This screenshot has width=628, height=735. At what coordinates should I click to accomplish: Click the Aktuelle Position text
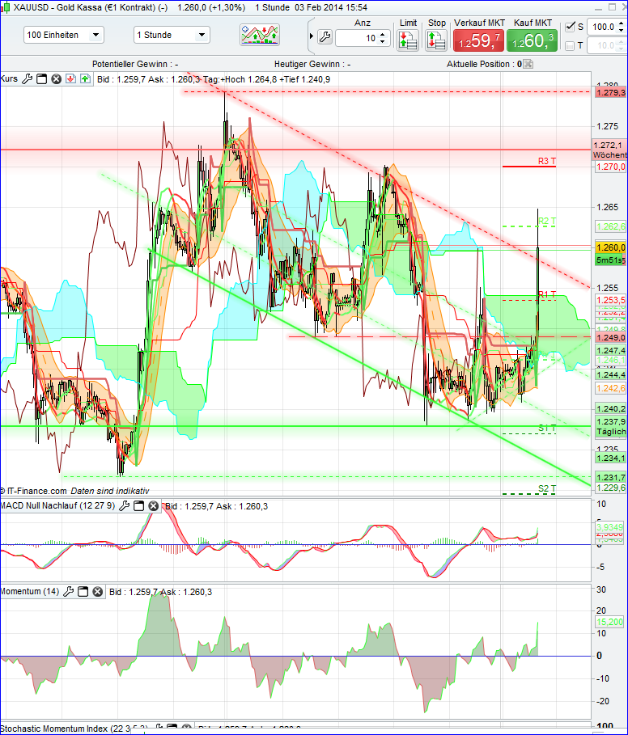484,64
